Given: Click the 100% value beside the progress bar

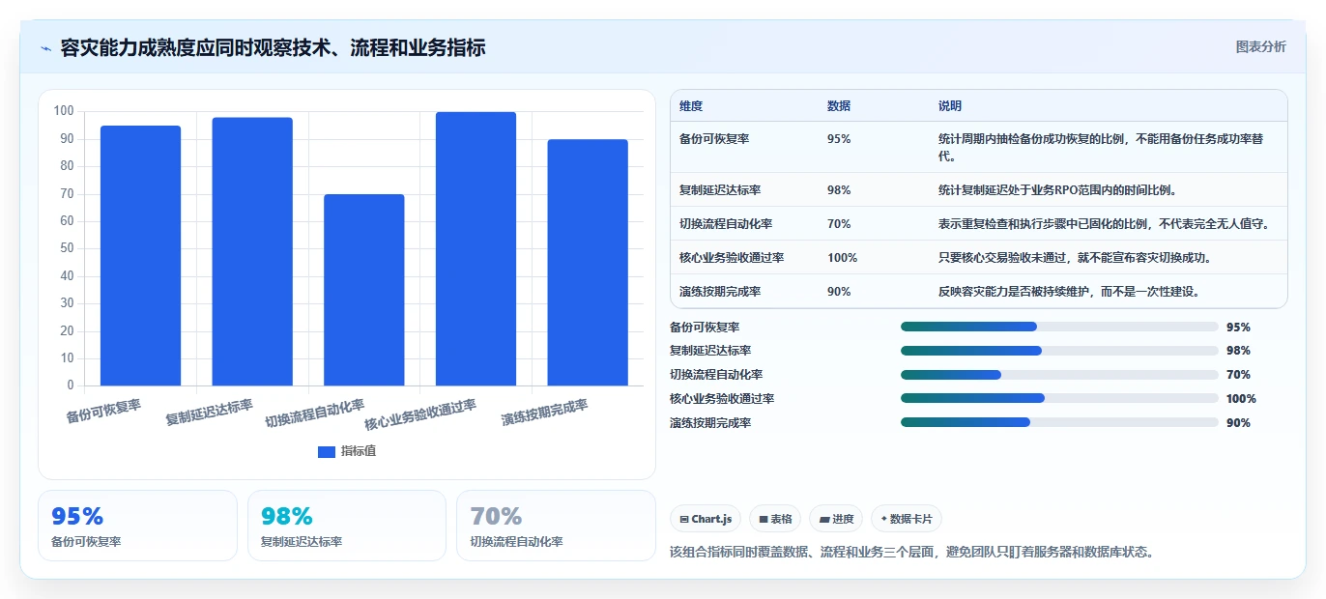Looking at the screenshot, I should 1241,398.
